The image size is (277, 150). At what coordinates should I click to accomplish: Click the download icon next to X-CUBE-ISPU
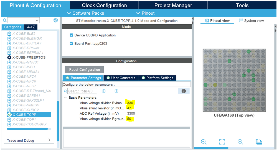(9, 67)
